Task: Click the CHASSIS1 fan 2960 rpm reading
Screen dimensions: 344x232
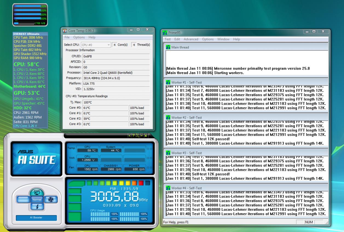Action: coord(111,169)
